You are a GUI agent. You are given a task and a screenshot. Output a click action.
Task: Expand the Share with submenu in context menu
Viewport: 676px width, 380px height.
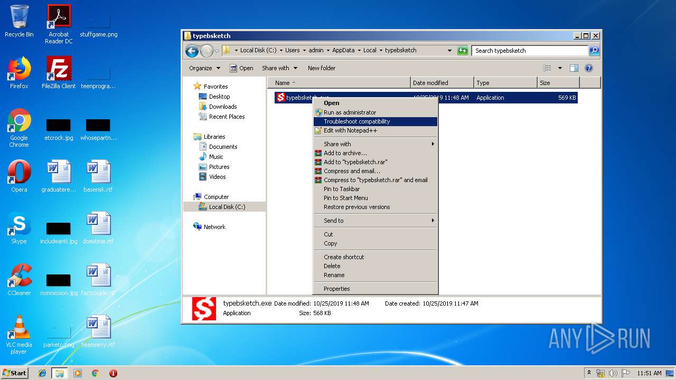click(x=375, y=144)
